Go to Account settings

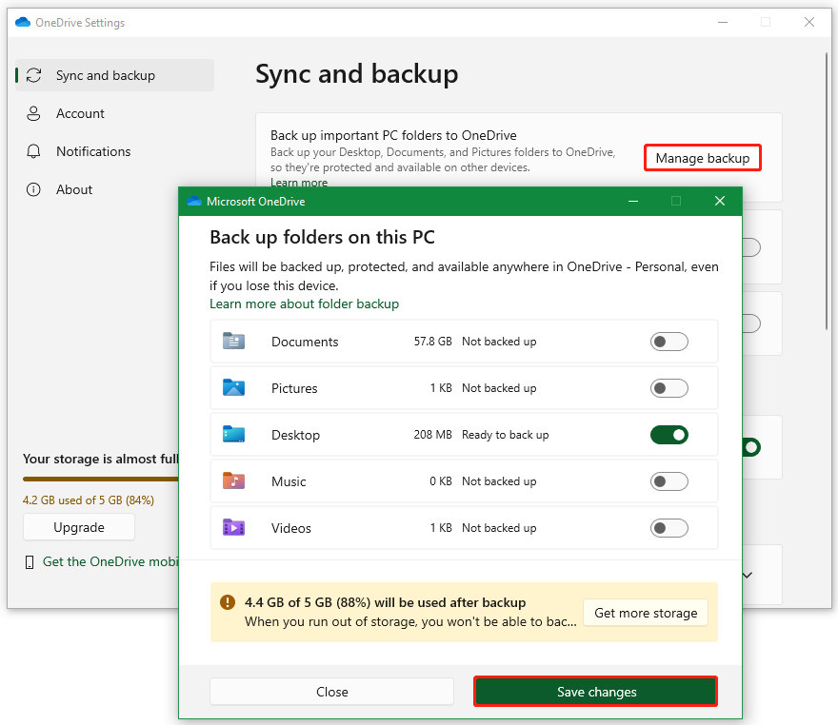coord(115,113)
